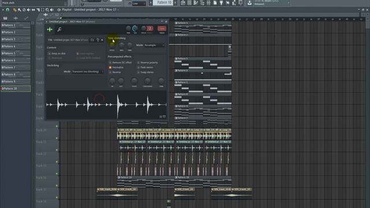Show automation clips via picker line icon
370x208 pixels.
[x=26, y=18]
